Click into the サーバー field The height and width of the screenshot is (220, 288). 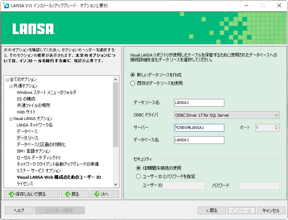click(x=199, y=128)
